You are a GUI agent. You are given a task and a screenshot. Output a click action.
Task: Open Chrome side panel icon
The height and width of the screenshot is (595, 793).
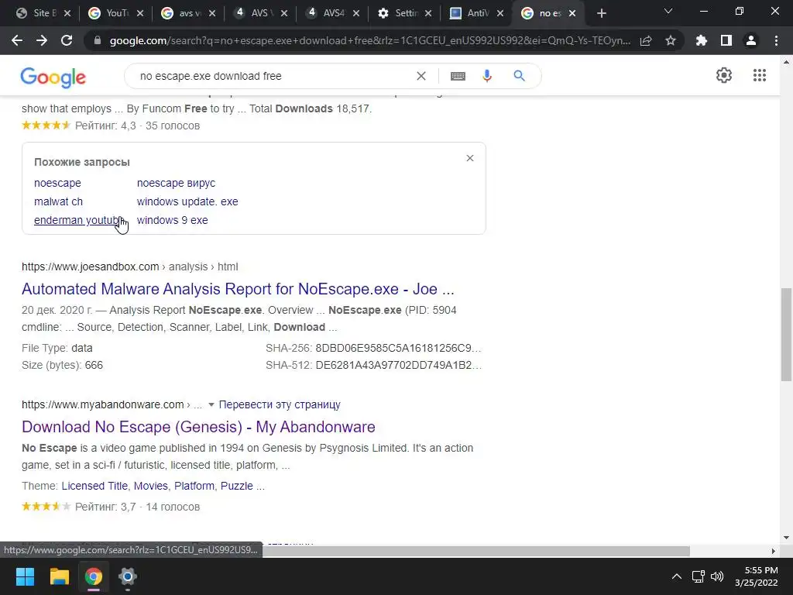pyautogui.click(x=726, y=40)
